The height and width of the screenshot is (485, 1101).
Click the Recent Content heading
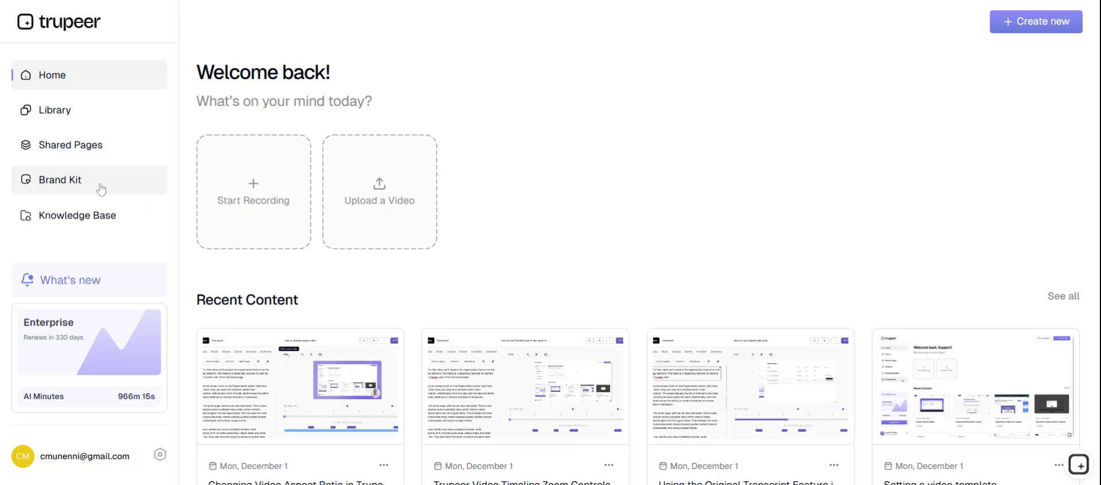[247, 300]
